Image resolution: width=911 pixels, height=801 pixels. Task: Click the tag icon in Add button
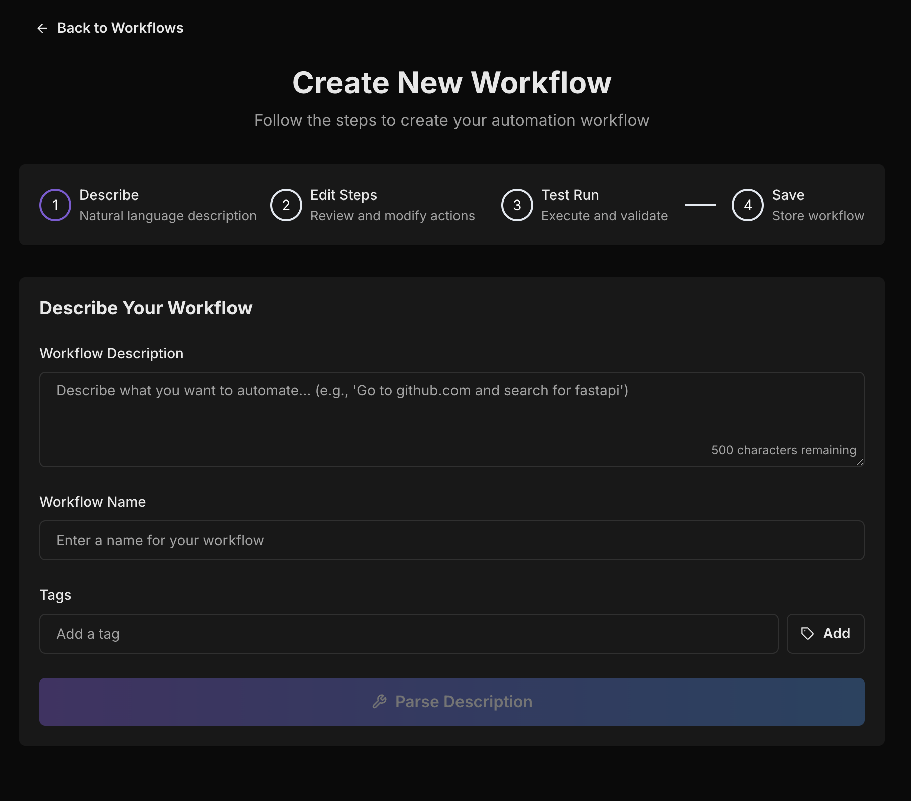[807, 634]
